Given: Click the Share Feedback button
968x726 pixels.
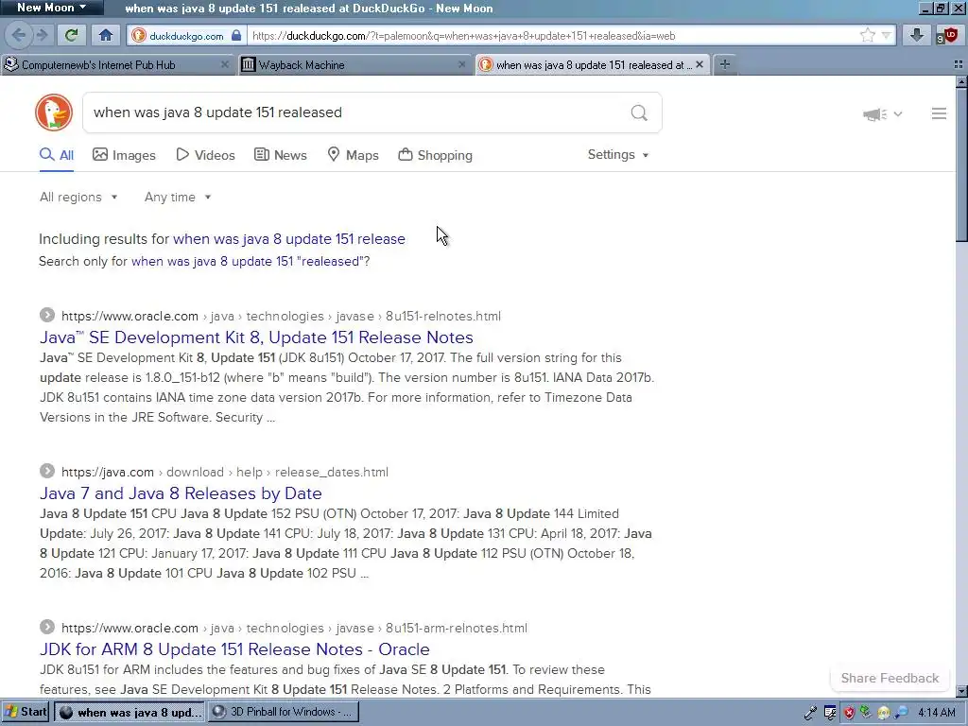Looking at the screenshot, I should point(890,678).
